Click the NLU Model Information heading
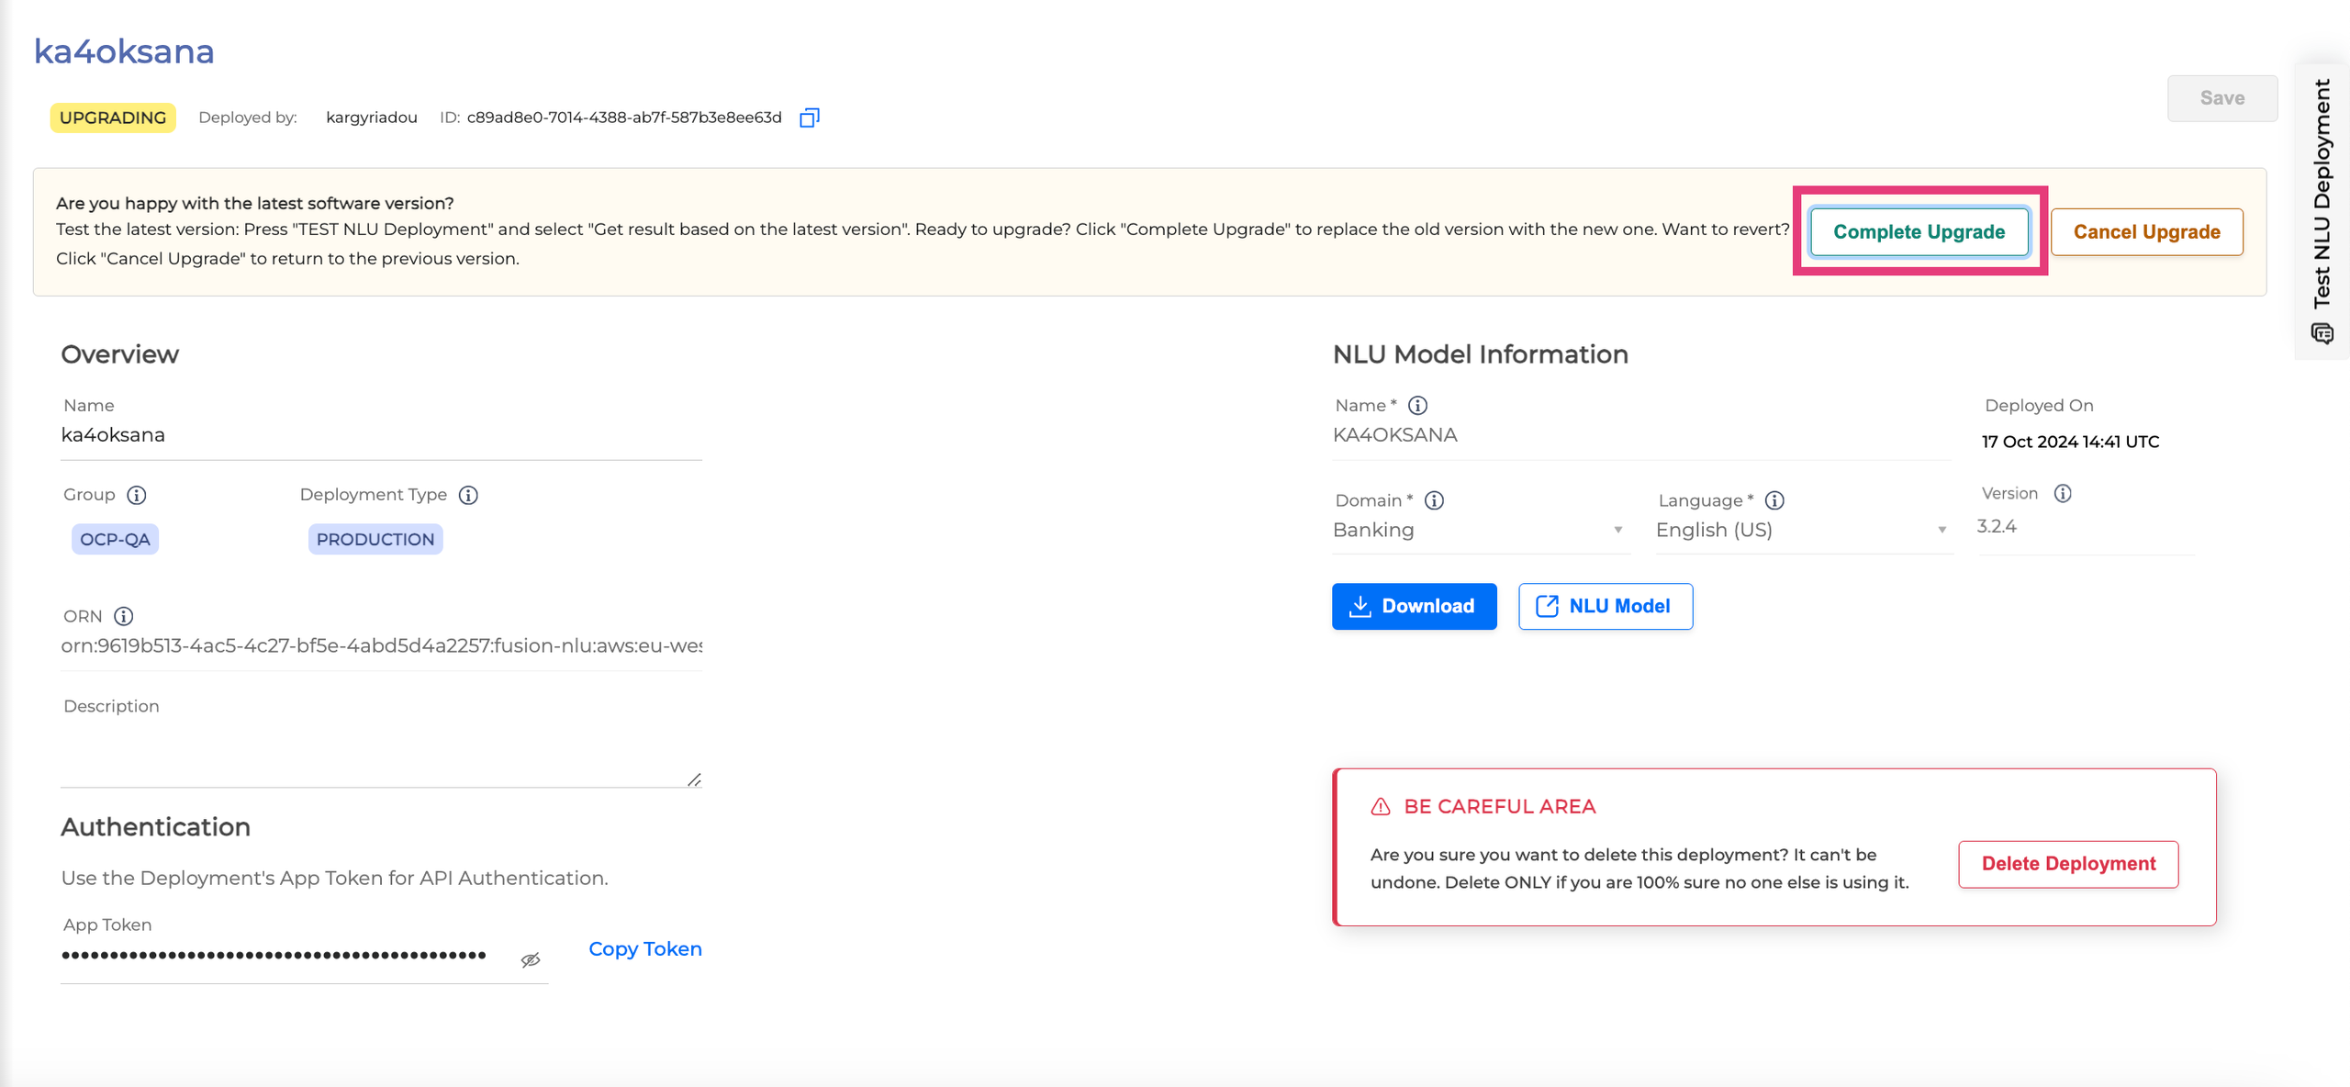This screenshot has height=1087, width=2350. pyautogui.click(x=1481, y=354)
